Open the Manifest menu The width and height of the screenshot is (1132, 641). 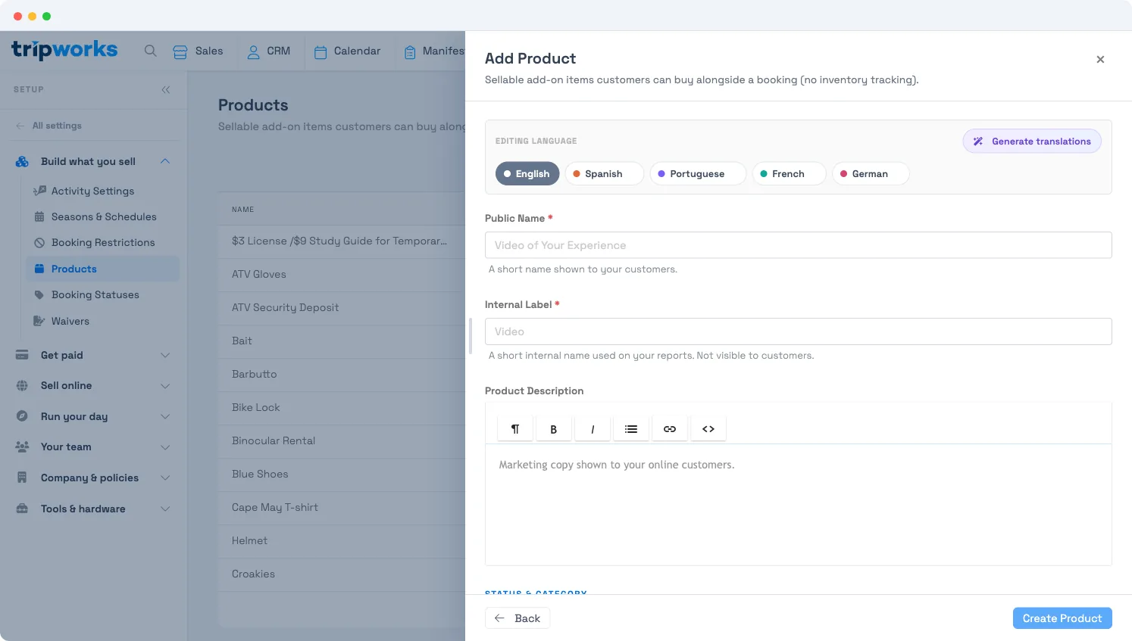[434, 51]
